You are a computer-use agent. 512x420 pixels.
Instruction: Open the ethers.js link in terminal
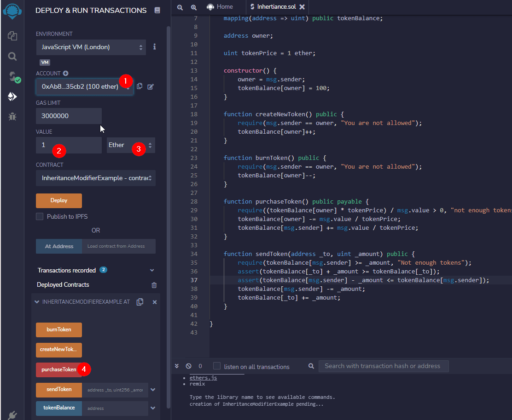tap(203, 378)
